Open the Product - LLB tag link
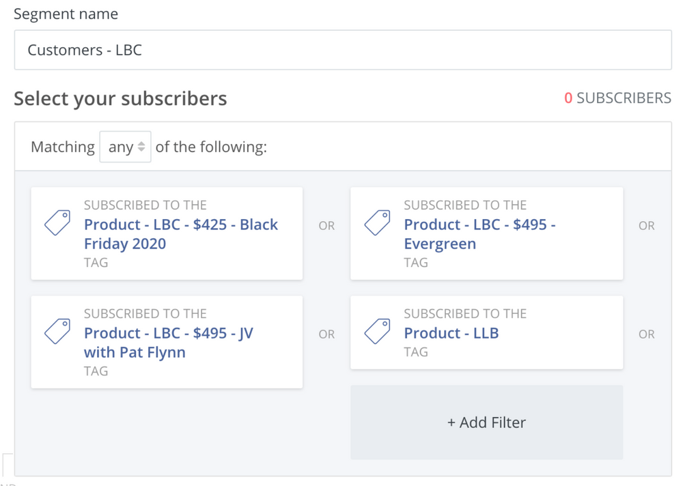 tap(451, 333)
